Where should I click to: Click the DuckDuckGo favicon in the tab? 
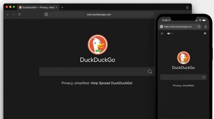tap(20, 7)
